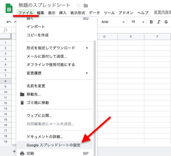Open the move-to-folder icon beside the title

[85, 6]
